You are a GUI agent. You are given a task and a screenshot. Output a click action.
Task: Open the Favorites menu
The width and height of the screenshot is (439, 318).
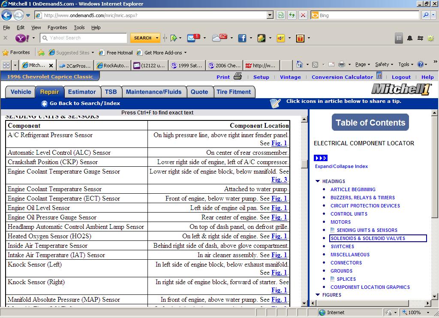point(57,27)
